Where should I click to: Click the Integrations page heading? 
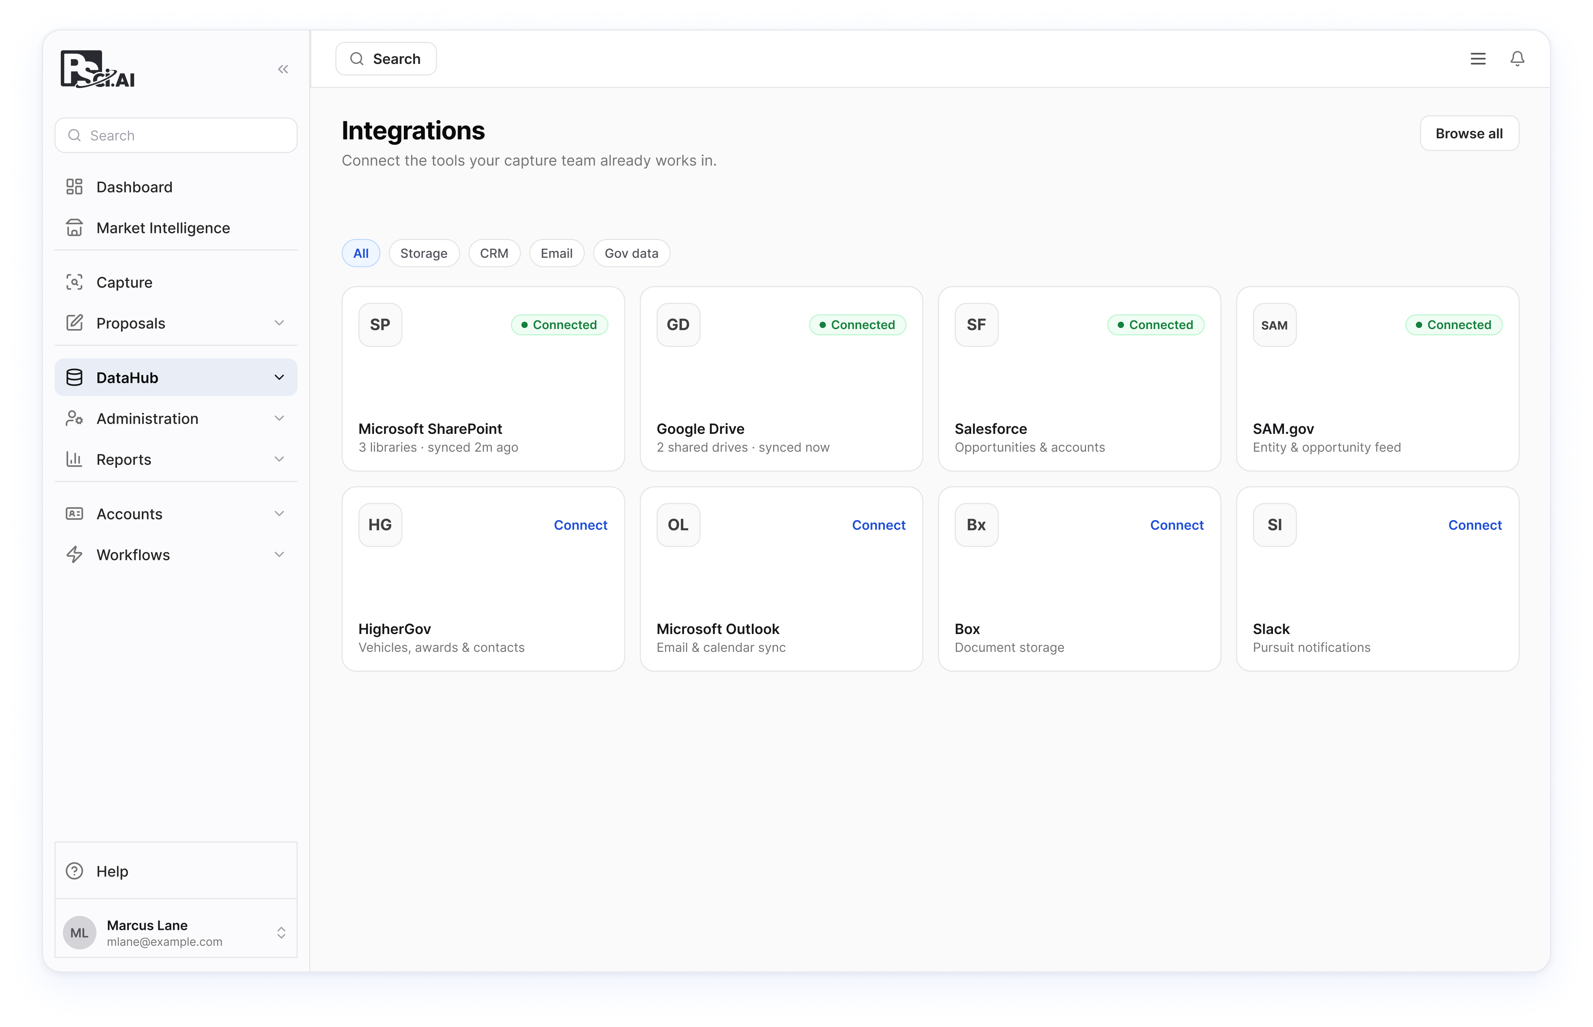[413, 131]
